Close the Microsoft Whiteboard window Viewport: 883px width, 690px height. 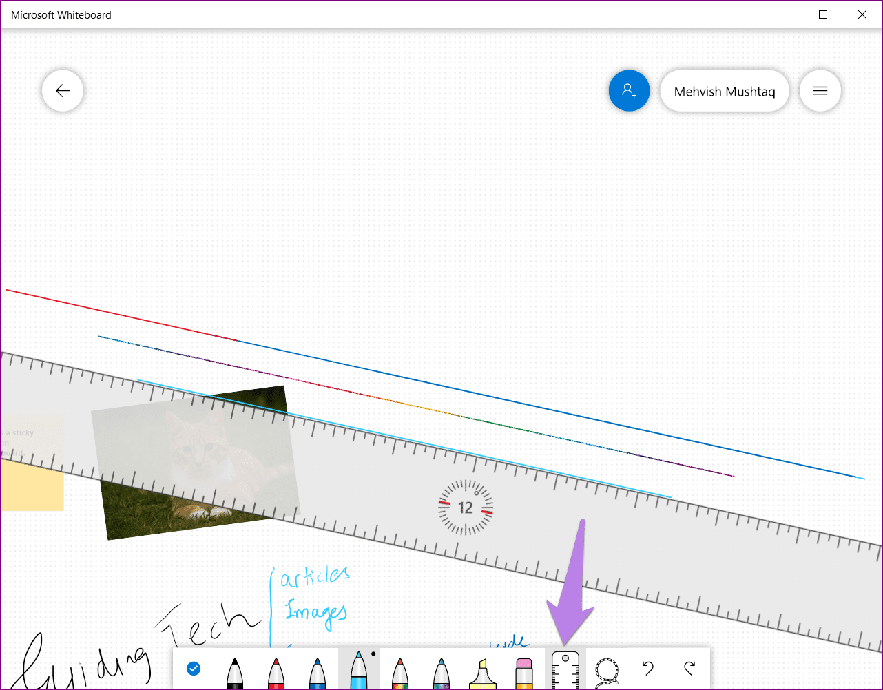862,14
